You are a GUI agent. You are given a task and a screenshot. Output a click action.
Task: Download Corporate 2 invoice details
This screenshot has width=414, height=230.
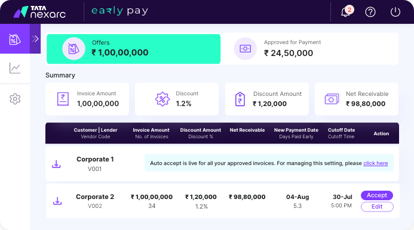pos(57,201)
